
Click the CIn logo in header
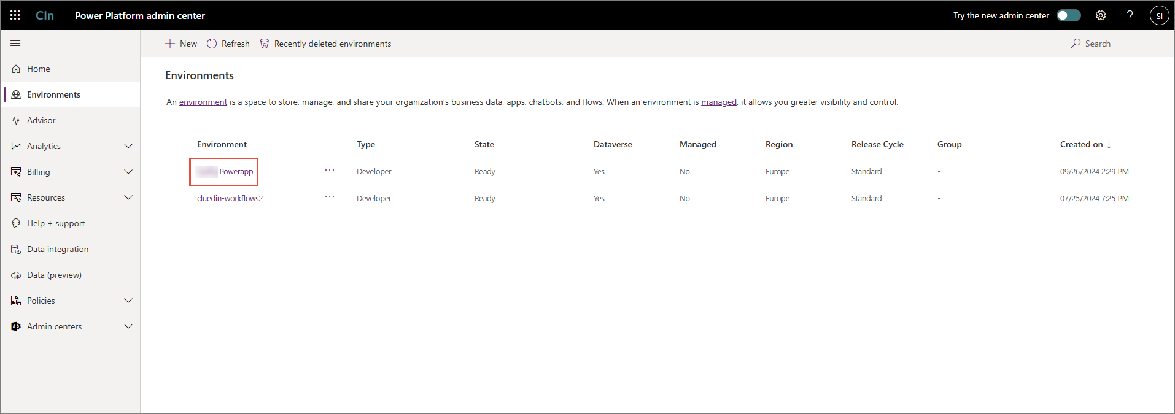45,15
